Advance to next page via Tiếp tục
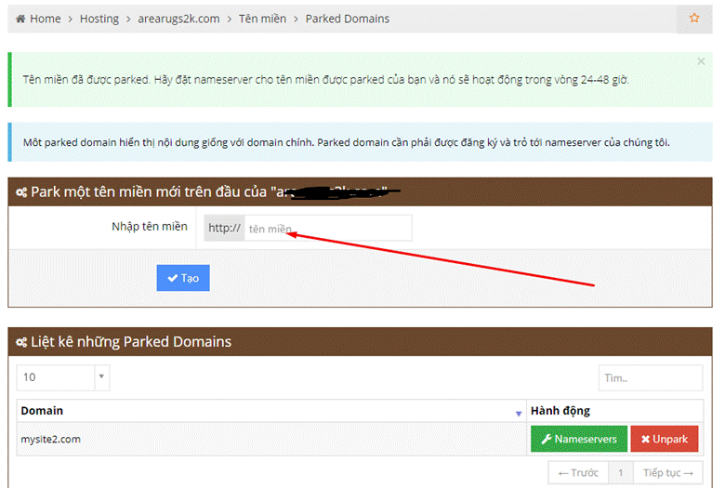The height and width of the screenshot is (488, 725). pyautogui.click(x=668, y=472)
